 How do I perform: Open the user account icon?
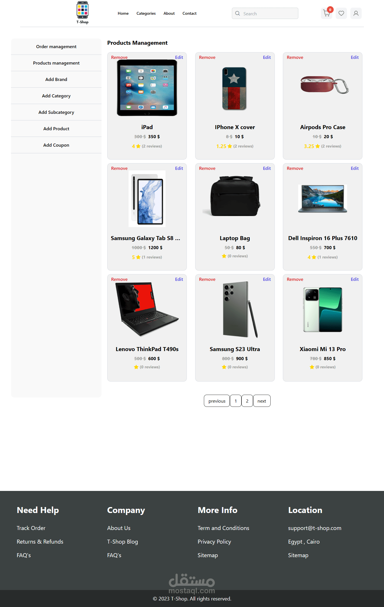click(356, 13)
